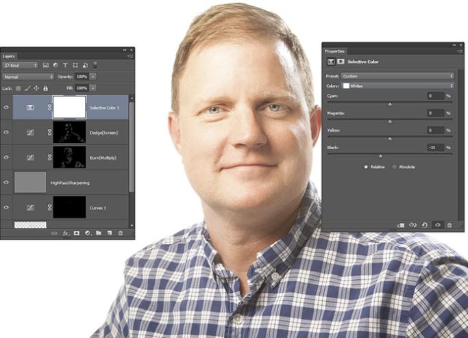
Task: Click the Magenta slider handle
Action: [x=390, y=122]
